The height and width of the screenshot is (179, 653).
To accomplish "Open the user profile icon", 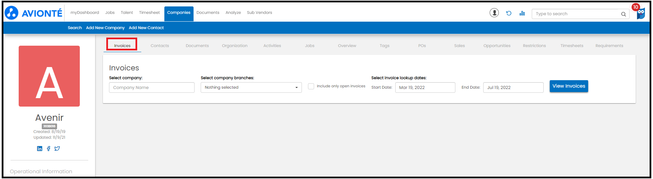I will click(x=494, y=13).
